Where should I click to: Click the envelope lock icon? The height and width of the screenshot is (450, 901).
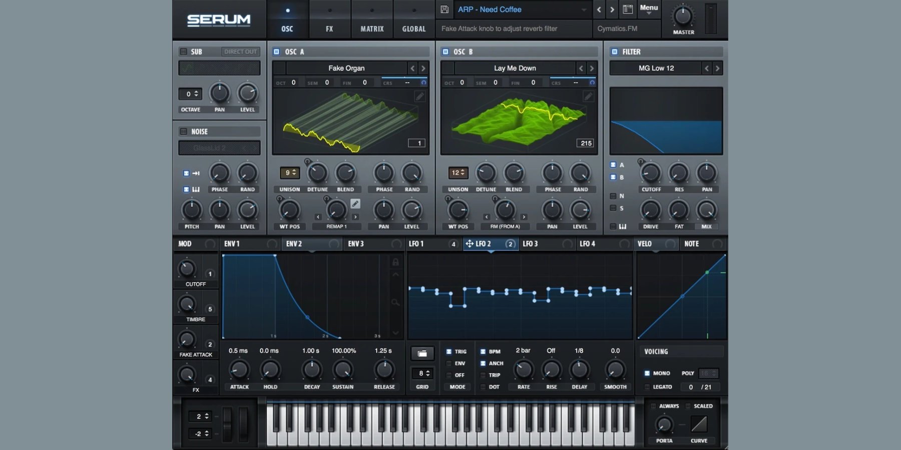(x=395, y=262)
